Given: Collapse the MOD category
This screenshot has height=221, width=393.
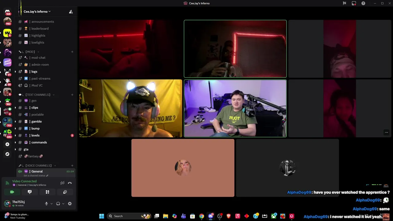Looking at the screenshot, I should [x=30, y=52].
